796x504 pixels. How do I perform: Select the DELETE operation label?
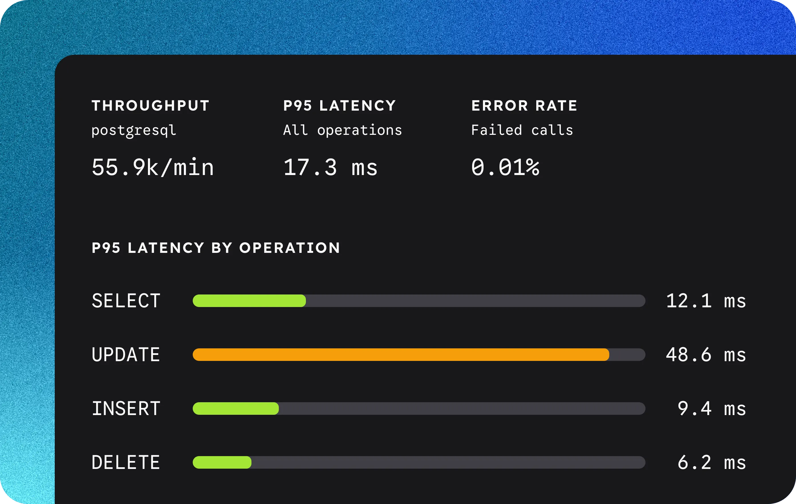coord(126,462)
